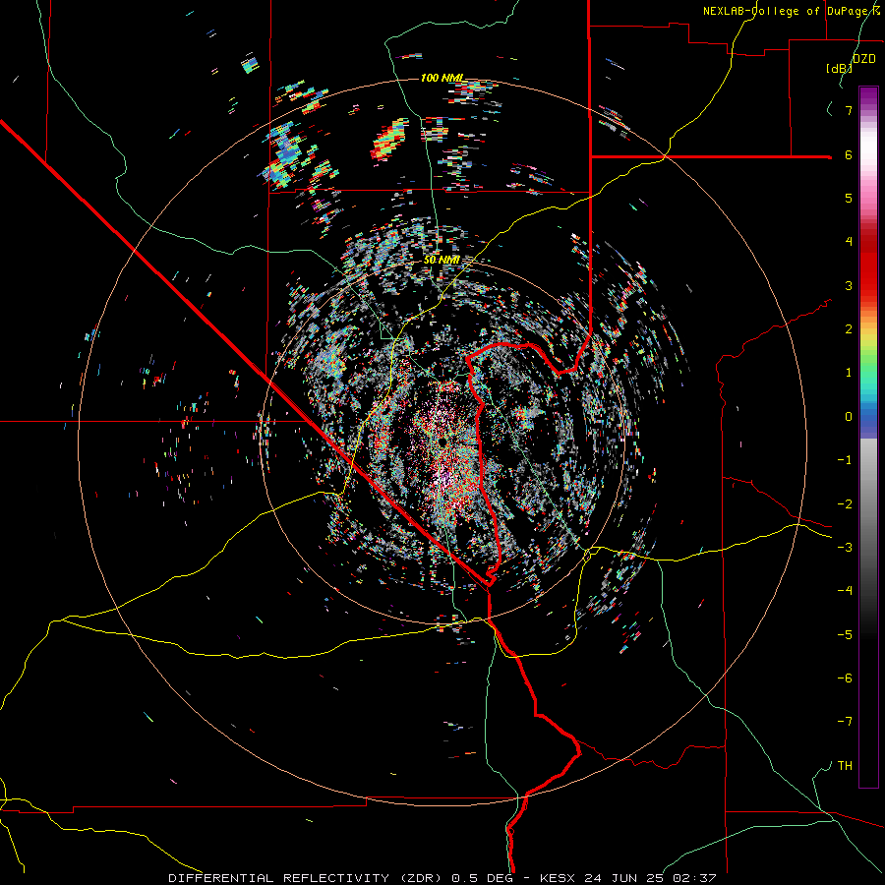
Task: Click "(ZDR)" in the bottom caption
Action: [421, 878]
